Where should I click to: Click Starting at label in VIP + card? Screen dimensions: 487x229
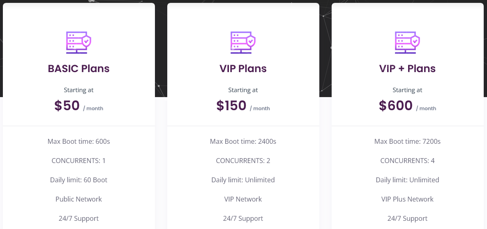coord(407,90)
